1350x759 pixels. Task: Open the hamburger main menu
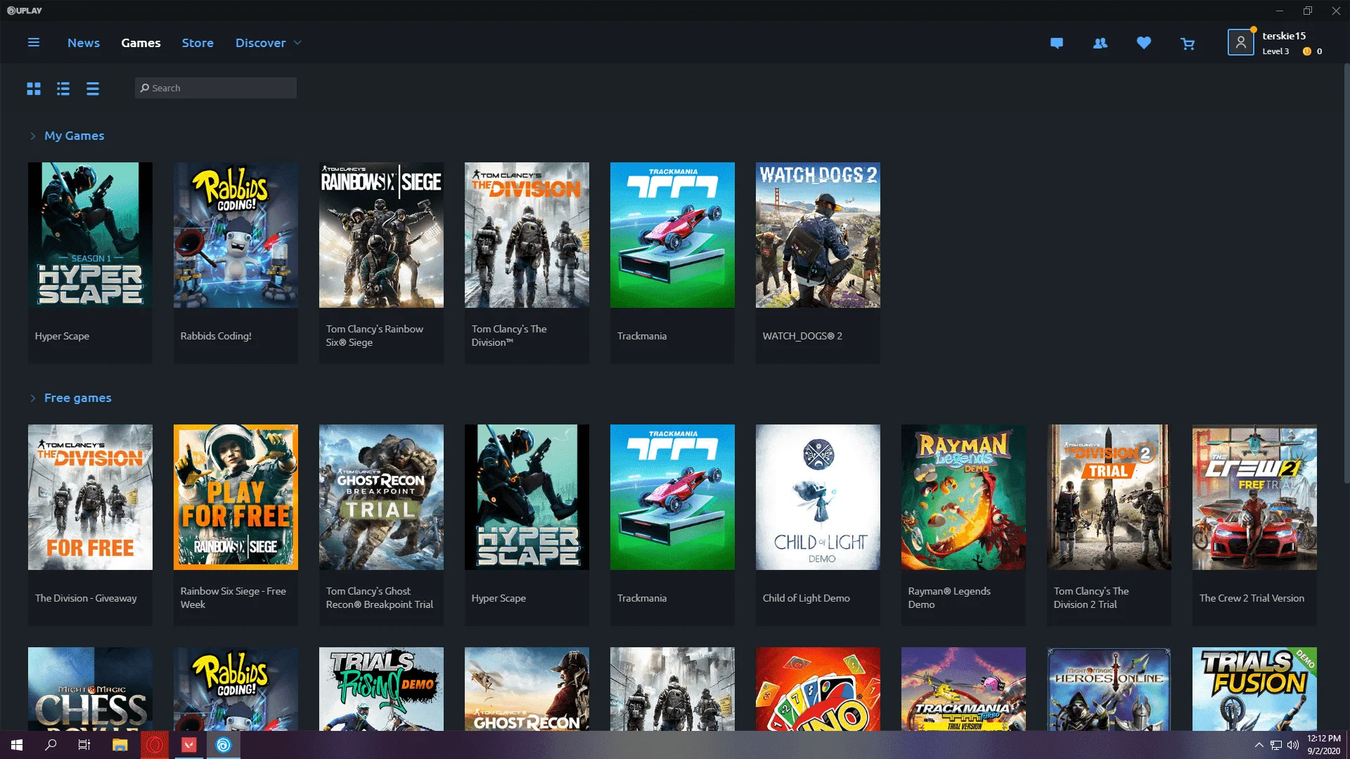(33, 43)
